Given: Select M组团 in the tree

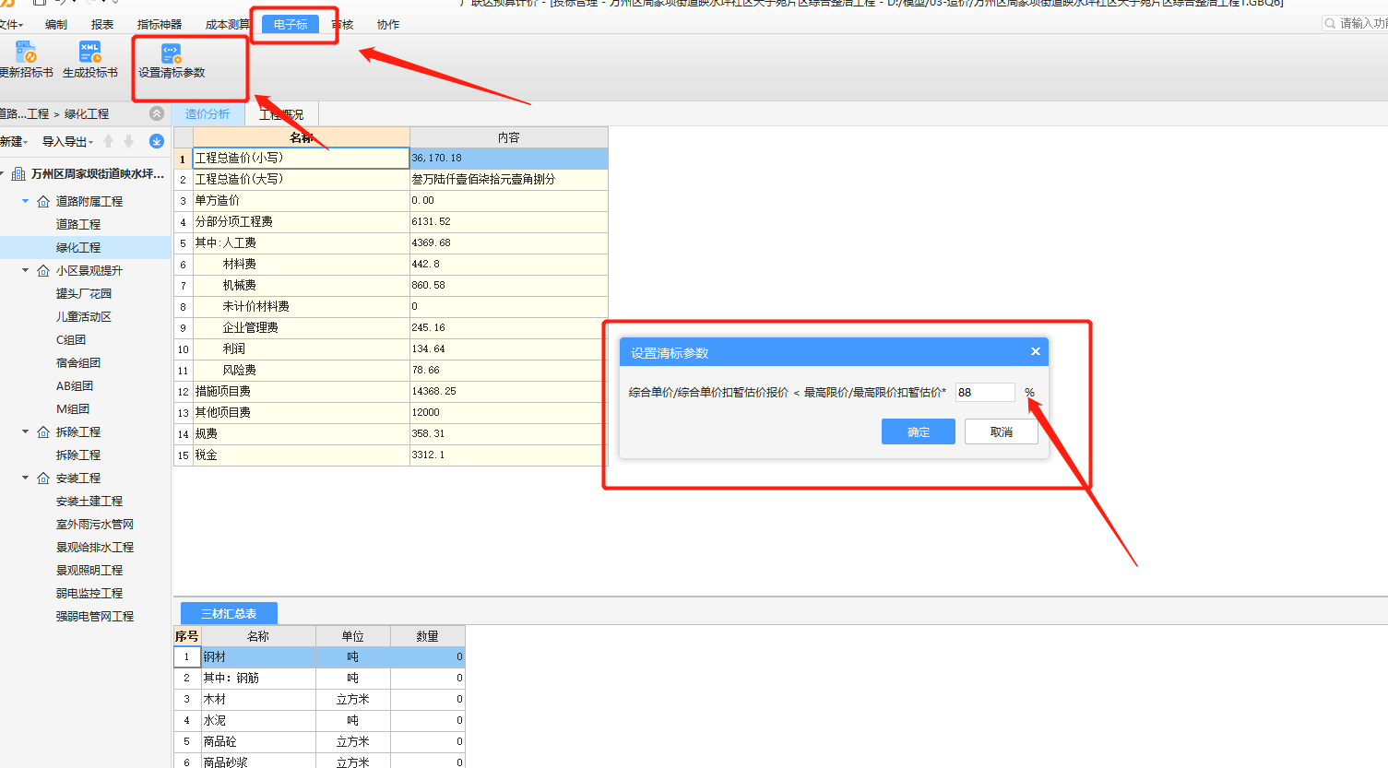Looking at the screenshot, I should point(73,408).
